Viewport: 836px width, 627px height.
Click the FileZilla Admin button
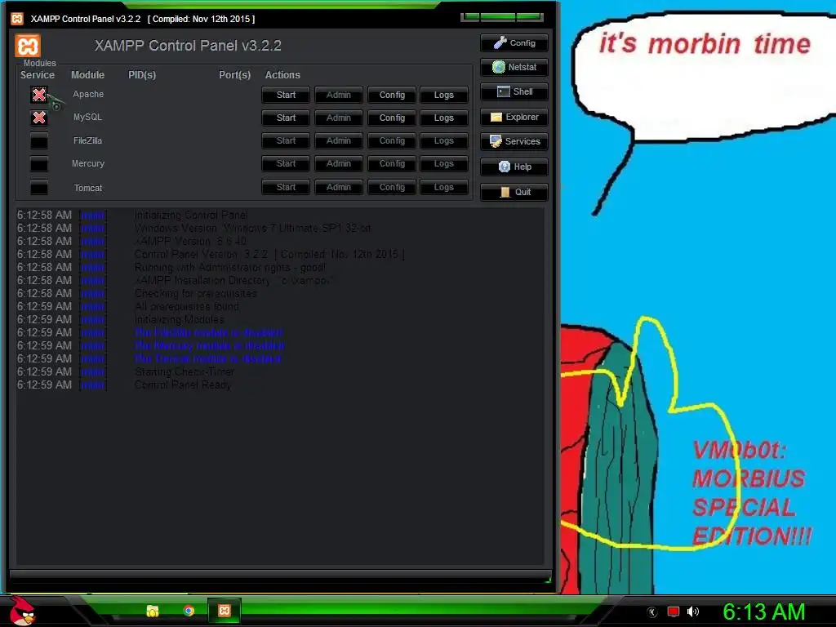(x=339, y=140)
